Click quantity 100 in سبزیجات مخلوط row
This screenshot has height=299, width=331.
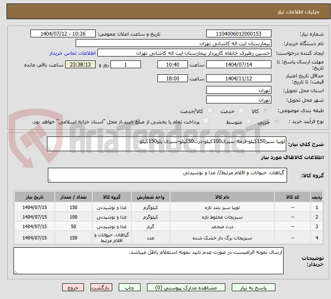pyautogui.click(x=74, y=217)
